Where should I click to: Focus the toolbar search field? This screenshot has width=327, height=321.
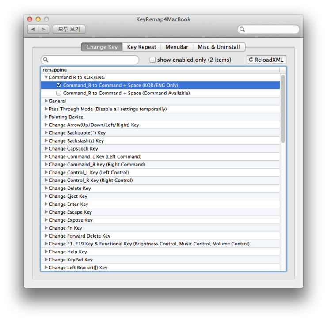[268, 29]
